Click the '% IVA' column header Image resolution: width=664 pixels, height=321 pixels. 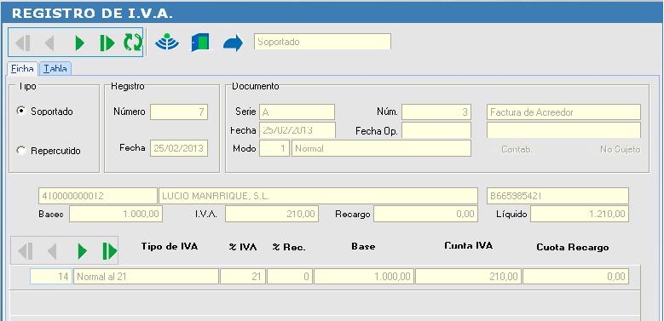[243, 248]
